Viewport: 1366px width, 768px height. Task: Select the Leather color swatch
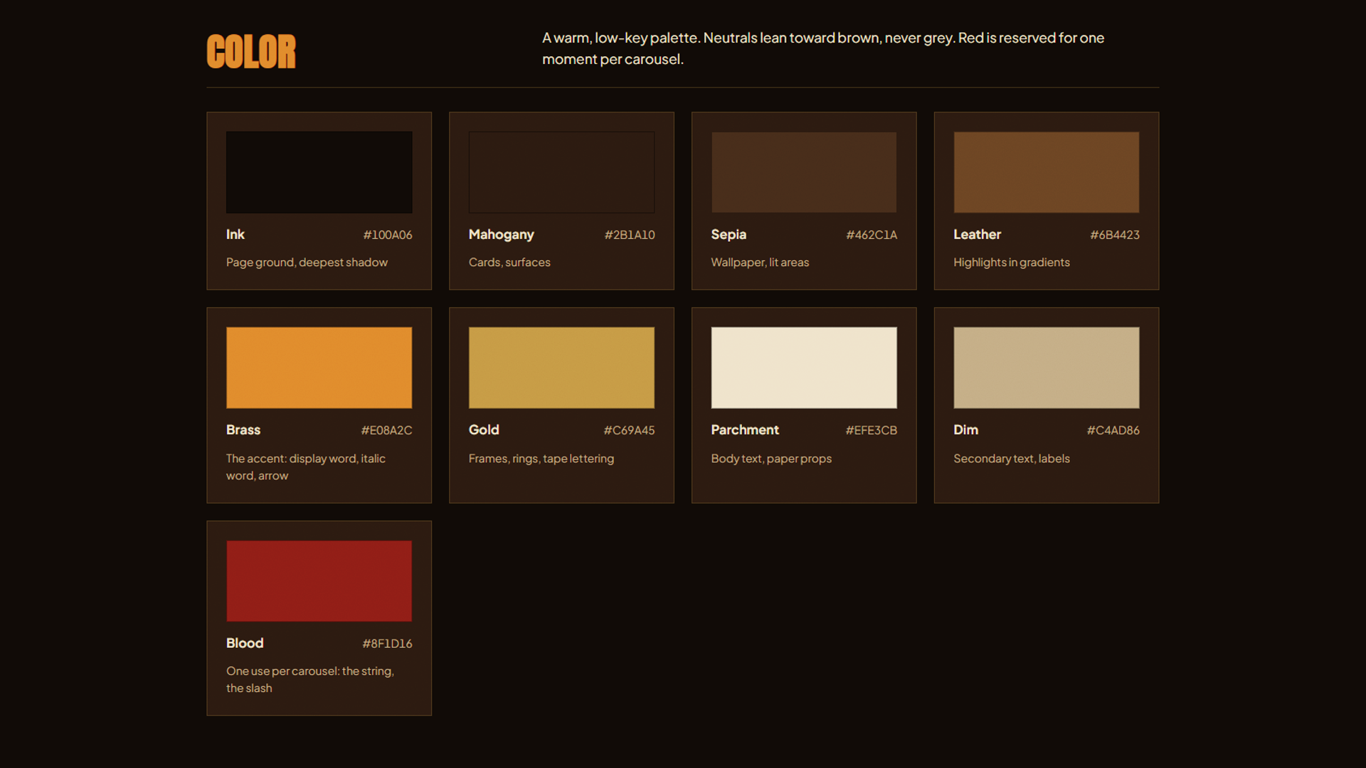pyautogui.click(x=1047, y=172)
